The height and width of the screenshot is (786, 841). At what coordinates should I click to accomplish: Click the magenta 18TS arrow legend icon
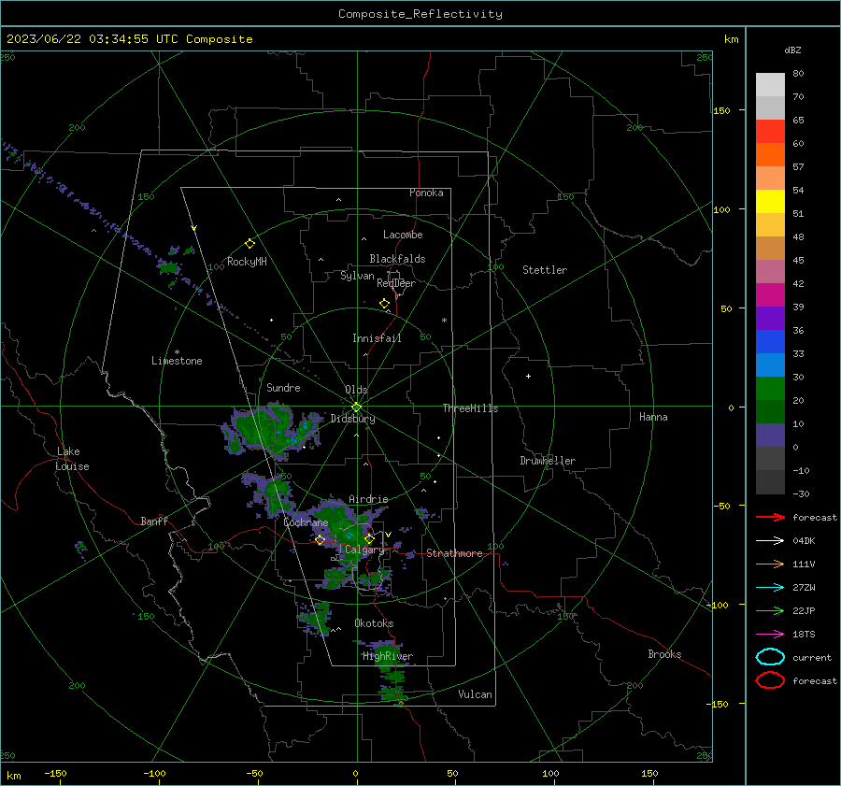click(770, 635)
